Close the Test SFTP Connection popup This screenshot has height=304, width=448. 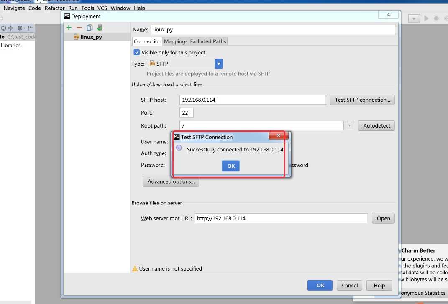[278, 136]
